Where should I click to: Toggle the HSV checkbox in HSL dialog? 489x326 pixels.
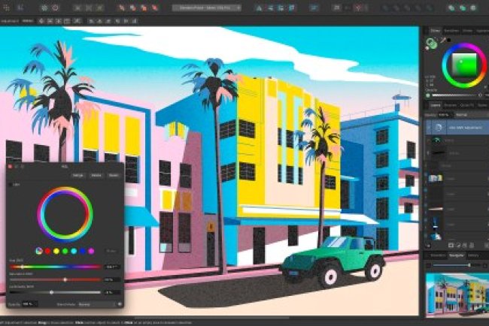pyautogui.click(x=10, y=183)
